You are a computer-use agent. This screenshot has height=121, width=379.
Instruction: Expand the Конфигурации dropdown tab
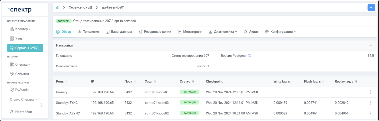(280, 32)
